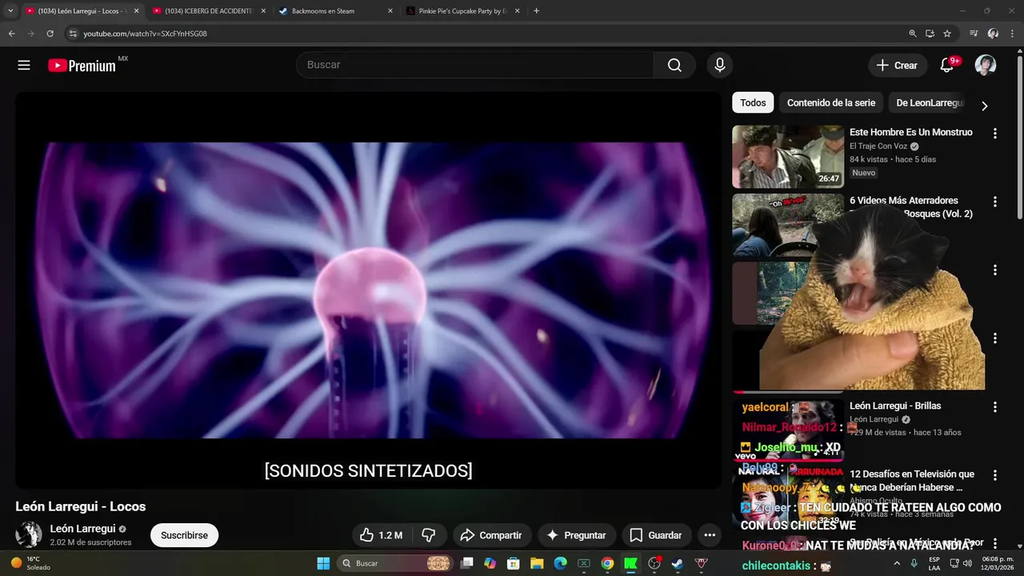Screen dimensions: 1024x576
Task: Open Microsoft Edge from taskbar
Action: click(x=560, y=563)
